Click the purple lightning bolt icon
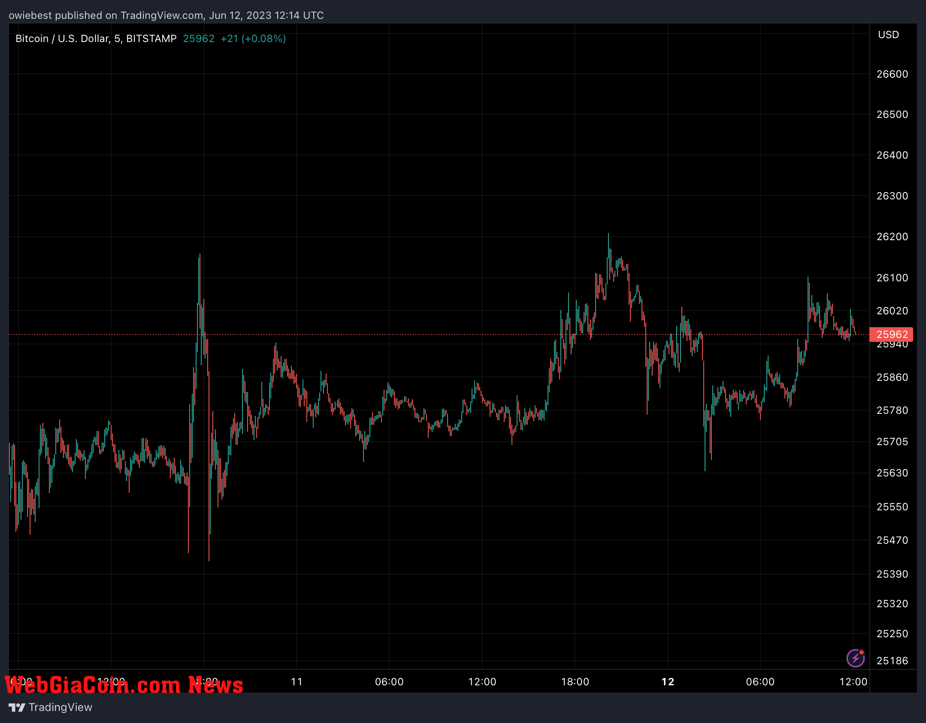 pyautogui.click(x=855, y=658)
